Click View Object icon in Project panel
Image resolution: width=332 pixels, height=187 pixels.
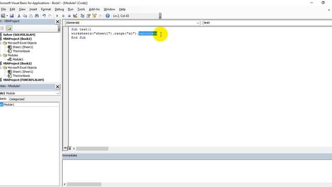(x=2, y=29)
